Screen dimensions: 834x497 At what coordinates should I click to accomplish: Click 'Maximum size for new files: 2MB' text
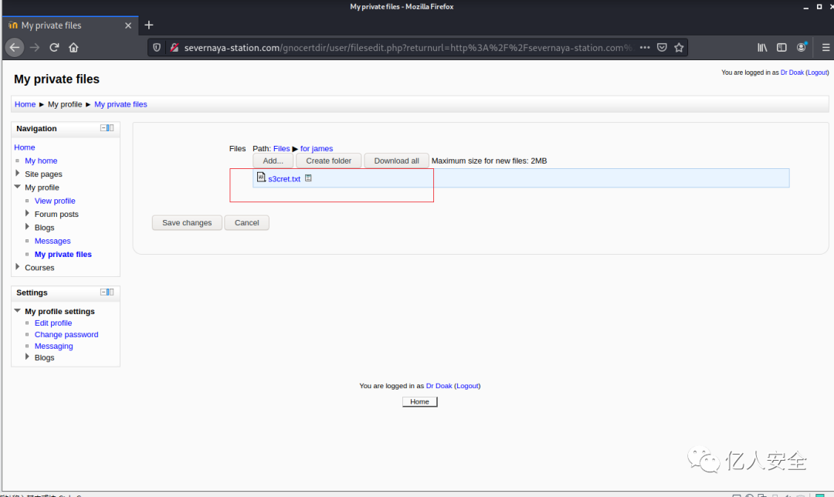click(x=490, y=161)
